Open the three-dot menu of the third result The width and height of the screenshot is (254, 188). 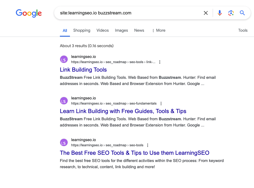point(147,145)
